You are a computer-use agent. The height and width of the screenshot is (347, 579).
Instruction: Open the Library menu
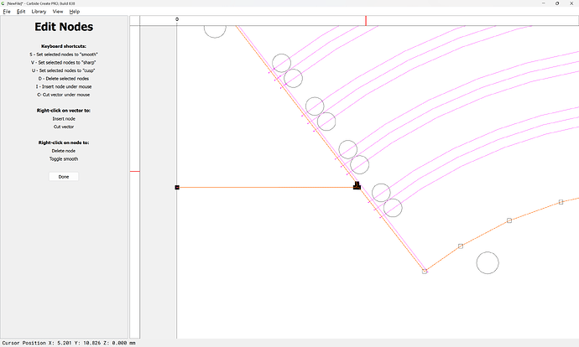tap(39, 12)
